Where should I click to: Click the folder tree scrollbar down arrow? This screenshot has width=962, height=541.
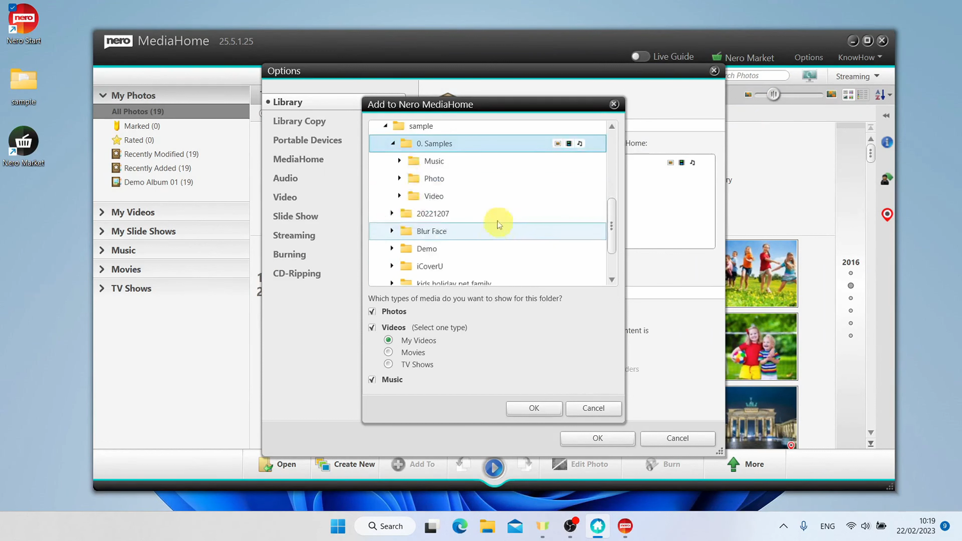click(612, 280)
